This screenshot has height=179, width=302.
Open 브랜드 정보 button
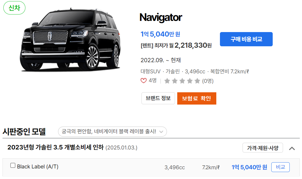tap(158, 98)
